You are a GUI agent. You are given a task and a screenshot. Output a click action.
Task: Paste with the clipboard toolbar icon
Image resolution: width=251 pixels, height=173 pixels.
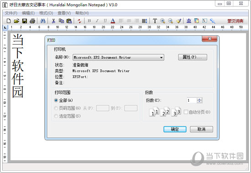tap(69, 21)
